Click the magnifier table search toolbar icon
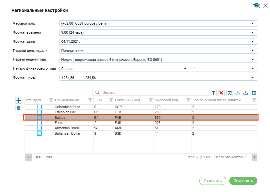 click(230, 93)
